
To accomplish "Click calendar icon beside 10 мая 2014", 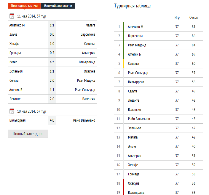I will pos(12,111).
